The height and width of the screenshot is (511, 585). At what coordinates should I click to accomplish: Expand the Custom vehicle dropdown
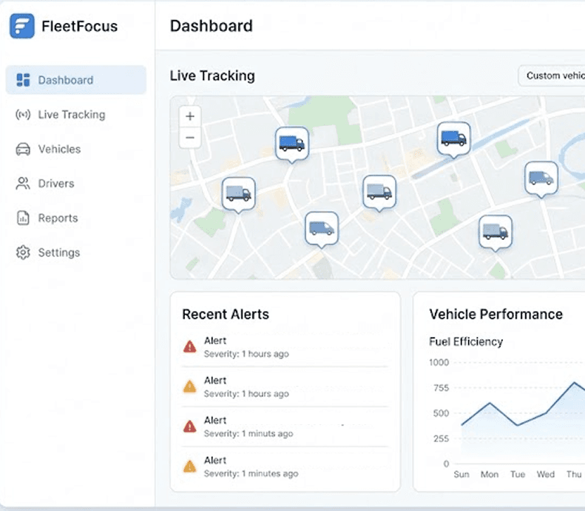552,76
